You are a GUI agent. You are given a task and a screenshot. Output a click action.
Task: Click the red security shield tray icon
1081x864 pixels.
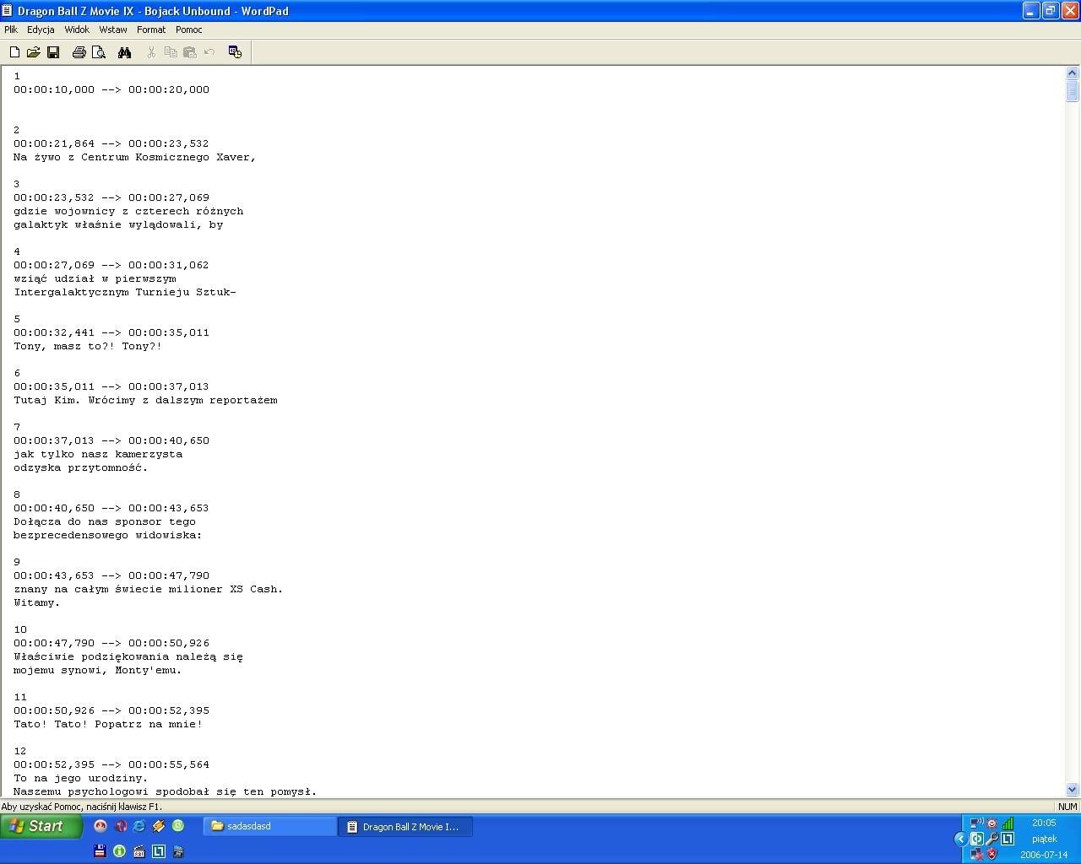point(991,854)
